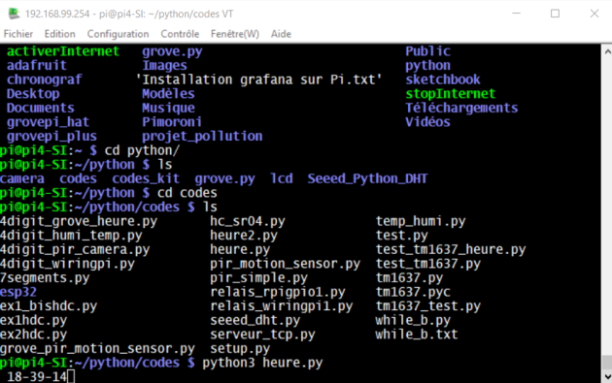Click the stopInternet entry
This screenshot has height=383, width=612.
(450, 93)
